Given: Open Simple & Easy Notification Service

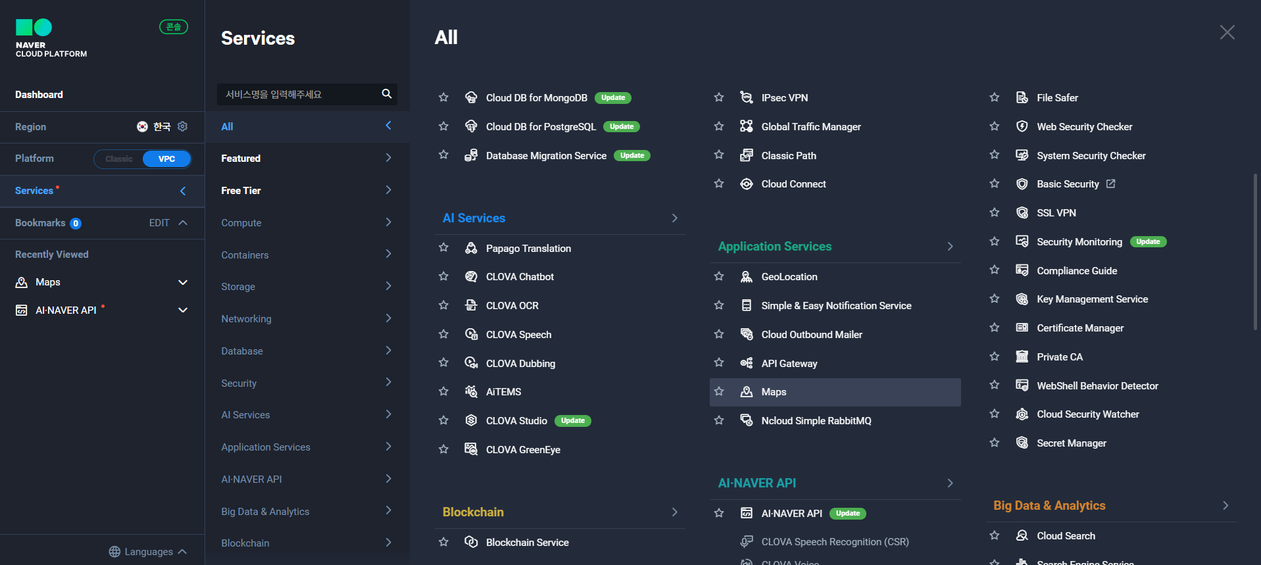Looking at the screenshot, I should (x=836, y=305).
